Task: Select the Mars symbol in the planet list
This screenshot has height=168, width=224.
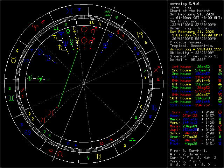Action: tap(219, 126)
